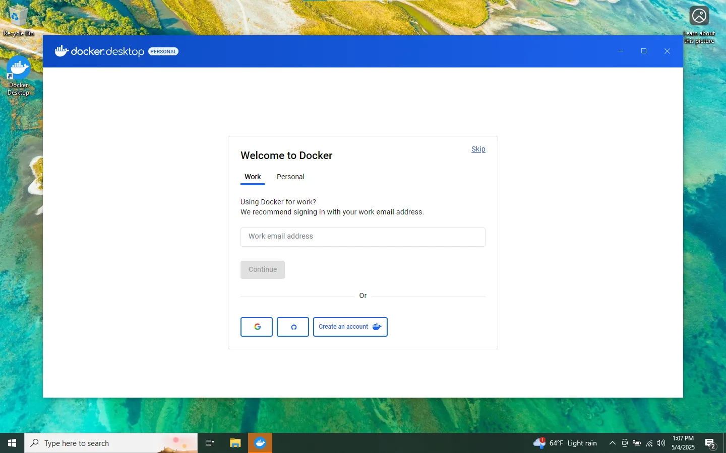
Task: Switch to the Personal tab
Action: click(x=290, y=177)
